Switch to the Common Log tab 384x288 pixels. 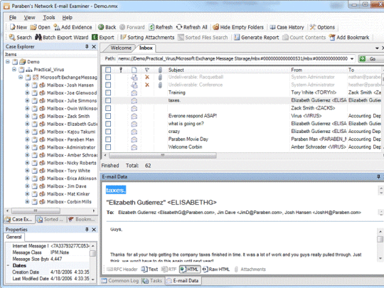(120, 281)
